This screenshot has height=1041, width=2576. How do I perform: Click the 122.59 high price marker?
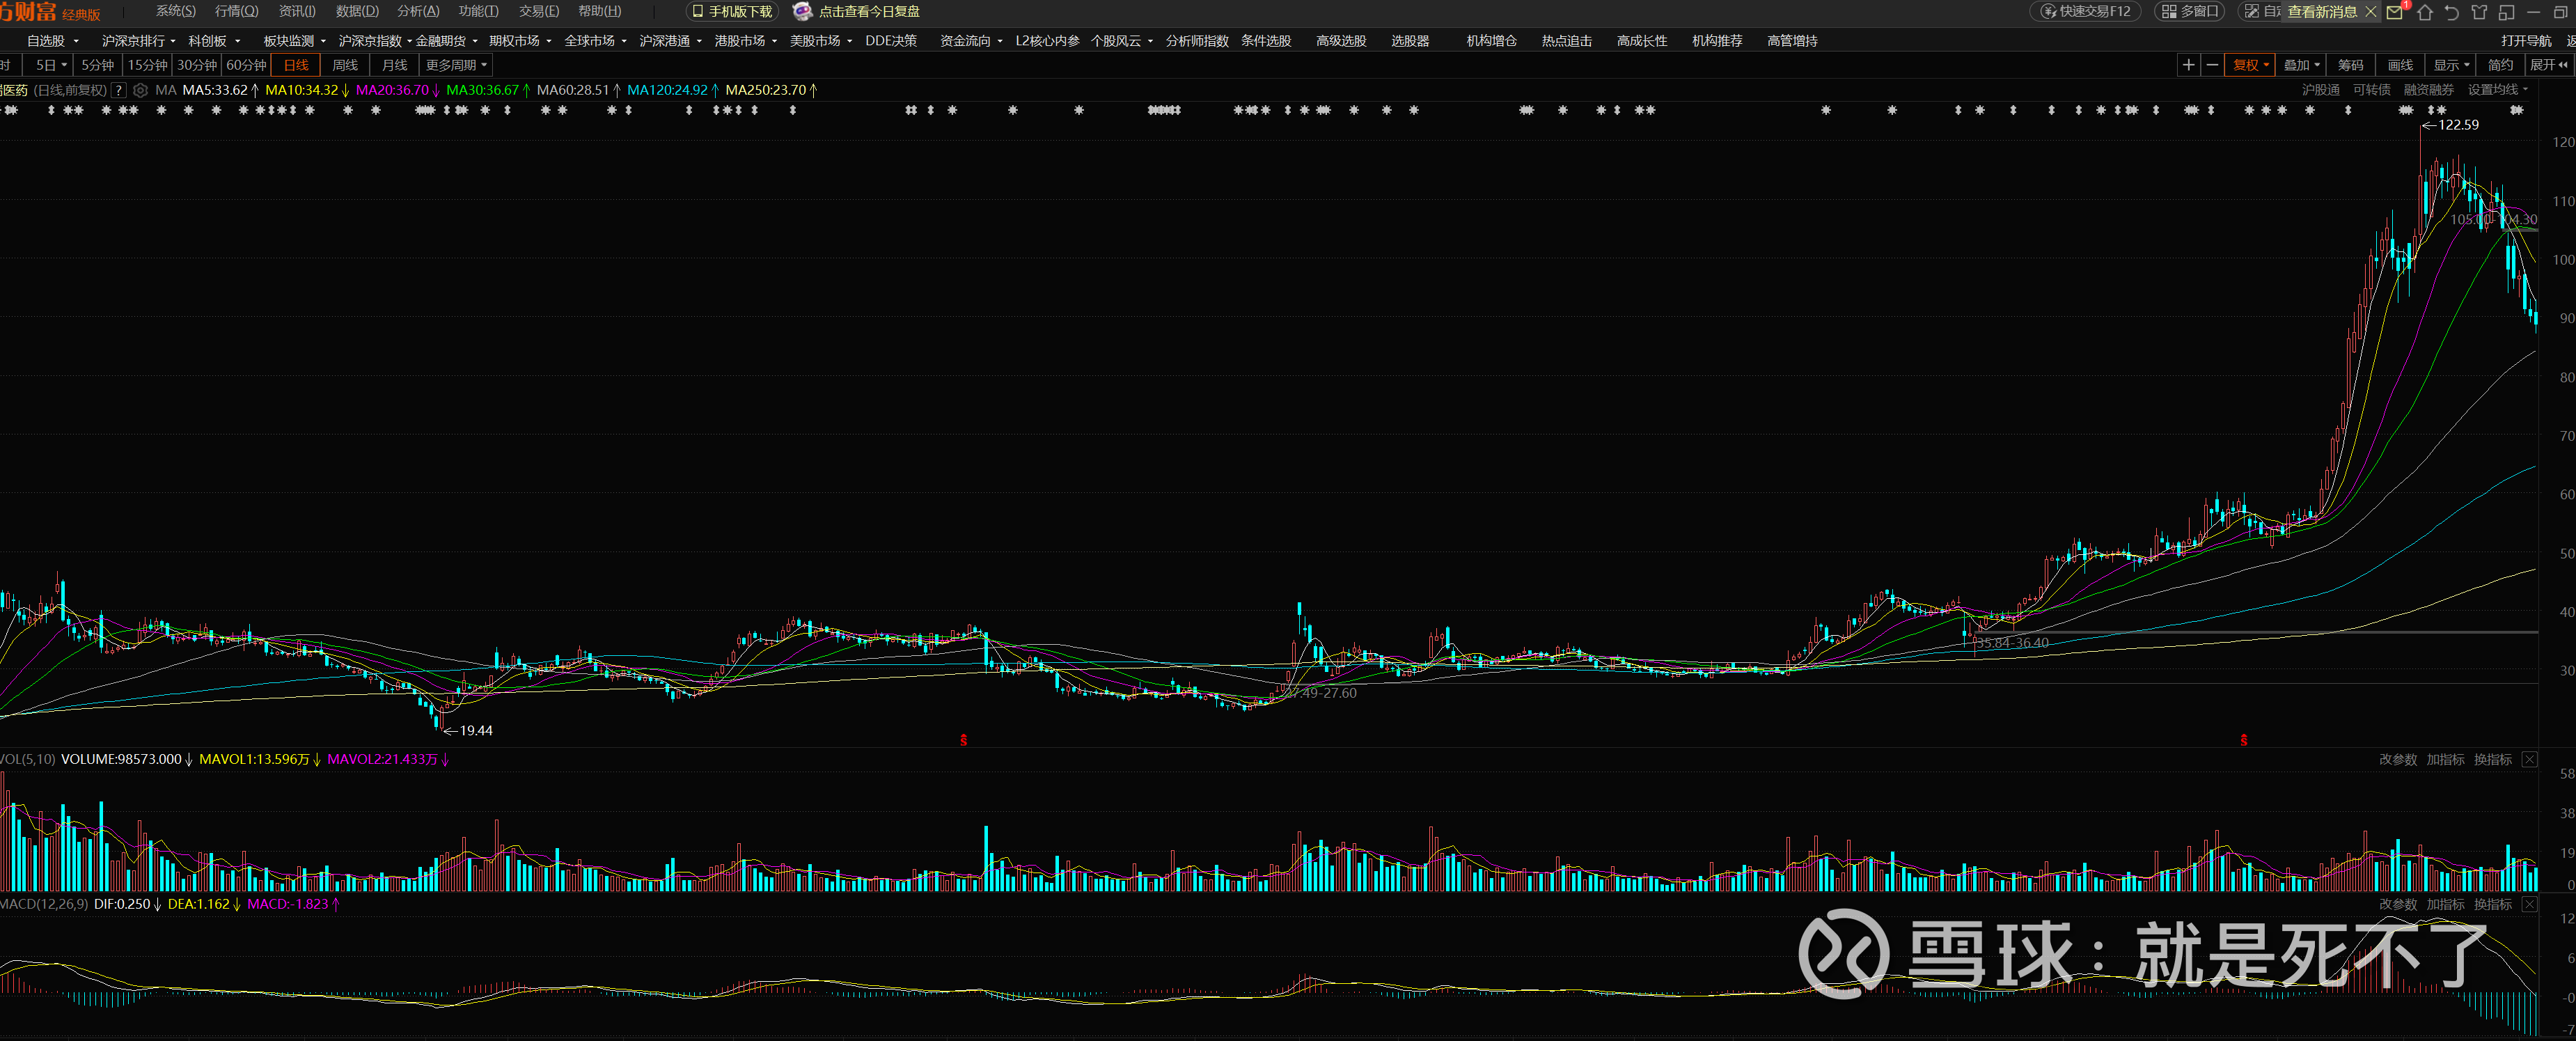pyautogui.click(x=2457, y=125)
